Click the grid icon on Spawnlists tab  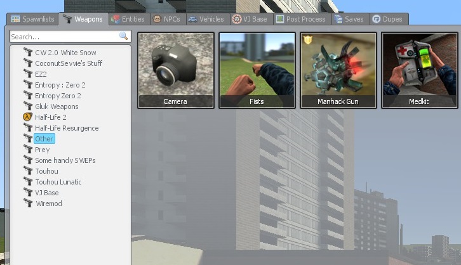15,19
